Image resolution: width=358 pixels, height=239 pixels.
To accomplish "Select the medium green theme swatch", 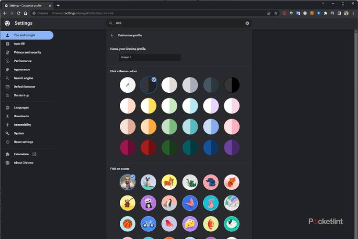I will (169, 127).
